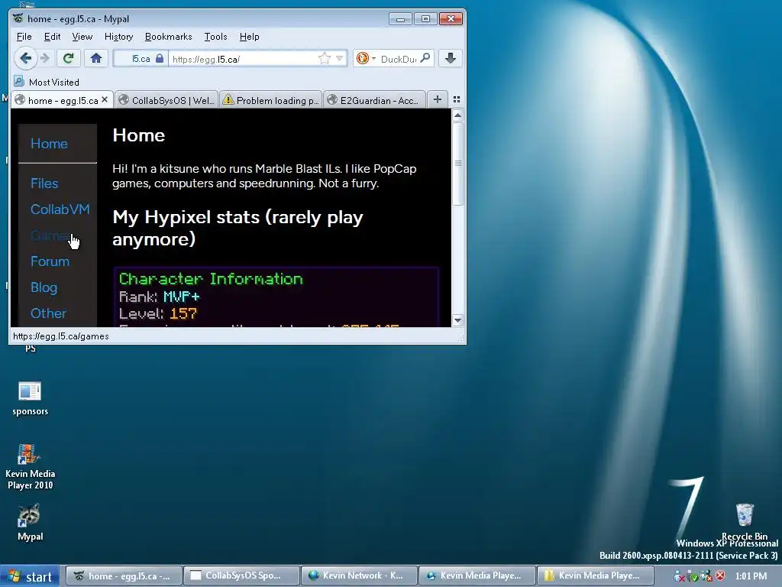Activate home - egg.l5.ca taskbar button
Viewport: 782px width, 587px height.
click(x=124, y=576)
